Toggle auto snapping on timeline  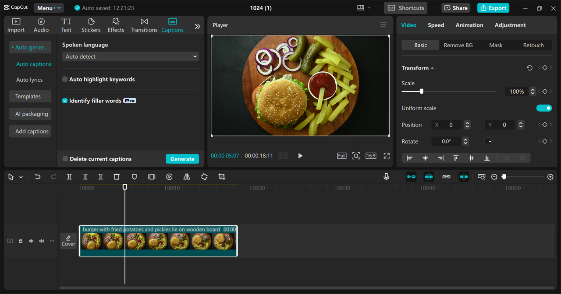point(429,177)
